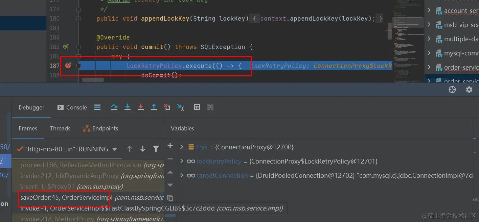This screenshot has height=222, width=479.
Task: Select frame invoke:212, JdkDynamicAopProxy
Action: pyautogui.click(x=88, y=176)
